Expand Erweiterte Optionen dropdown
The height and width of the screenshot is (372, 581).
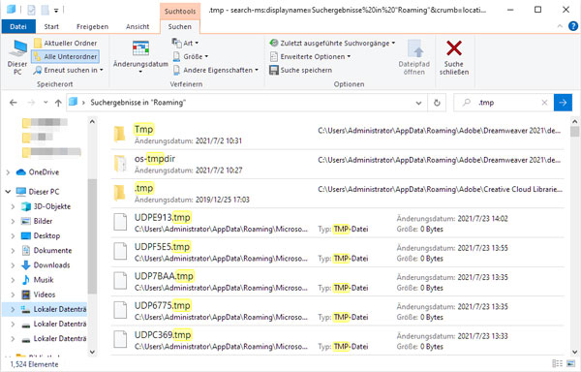click(310, 57)
